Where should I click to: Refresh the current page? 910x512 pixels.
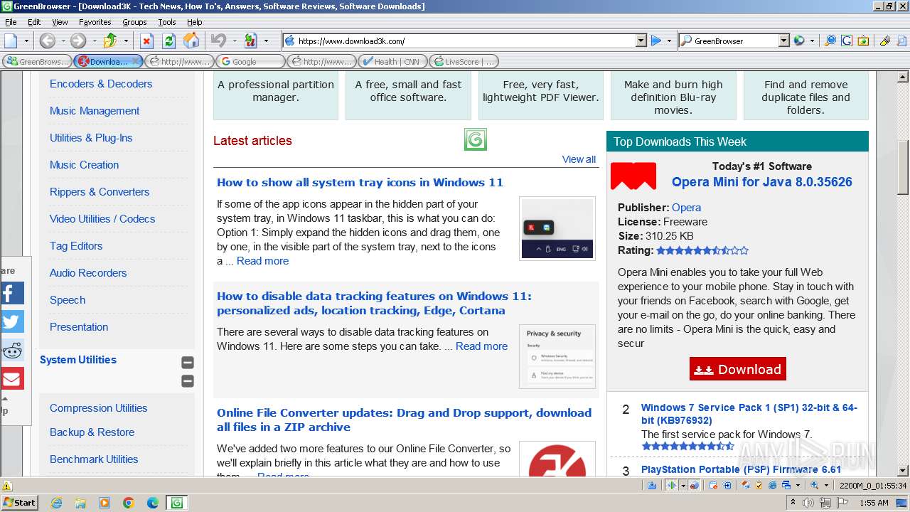pos(168,41)
